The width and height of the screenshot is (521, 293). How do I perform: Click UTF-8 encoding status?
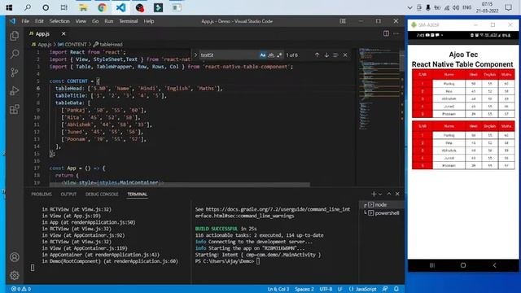pos(326,289)
